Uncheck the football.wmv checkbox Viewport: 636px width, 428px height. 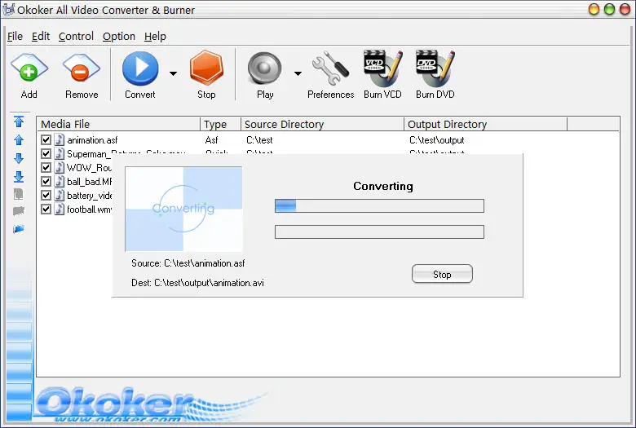46,209
